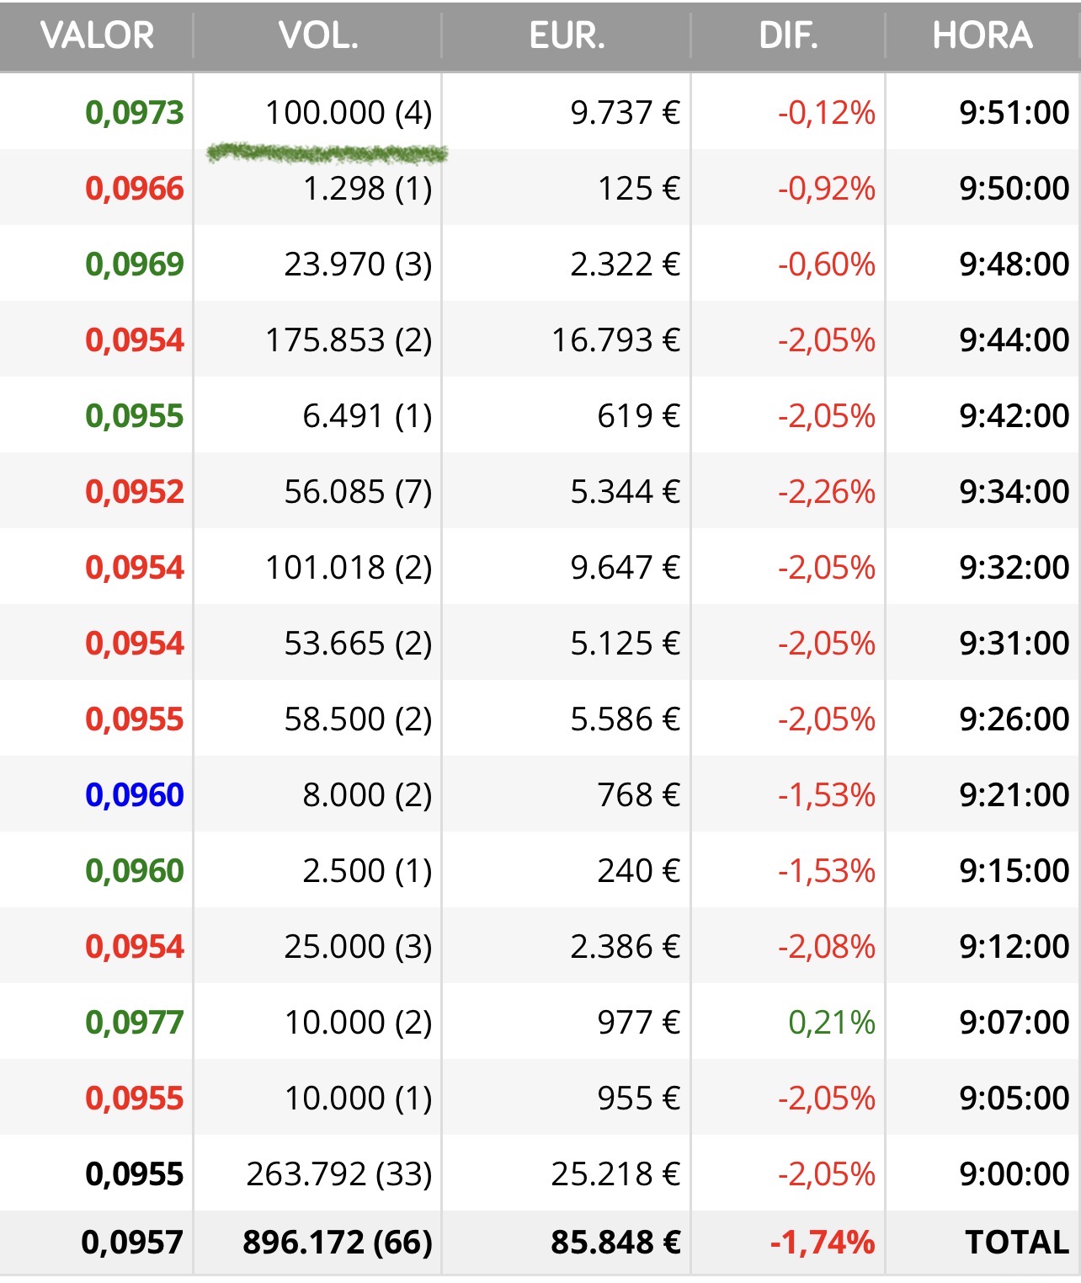Click the 9:00:00 opening time
This screenshot has height=1283, width=1081.
pyautogui.click(x=1014, y=1173)
